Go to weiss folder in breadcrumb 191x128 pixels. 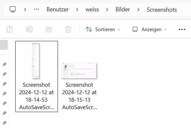[x=92, y=9]
